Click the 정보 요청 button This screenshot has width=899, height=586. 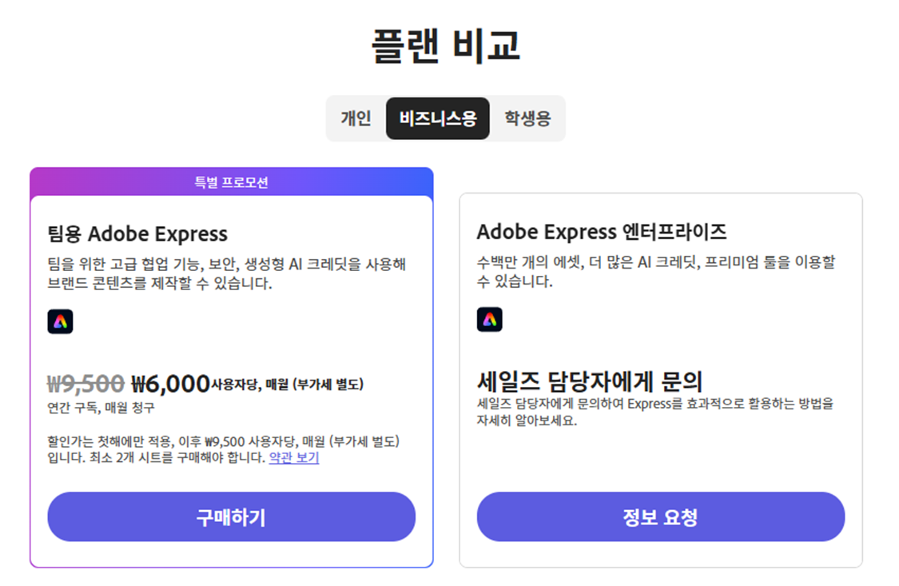point(660,517)
